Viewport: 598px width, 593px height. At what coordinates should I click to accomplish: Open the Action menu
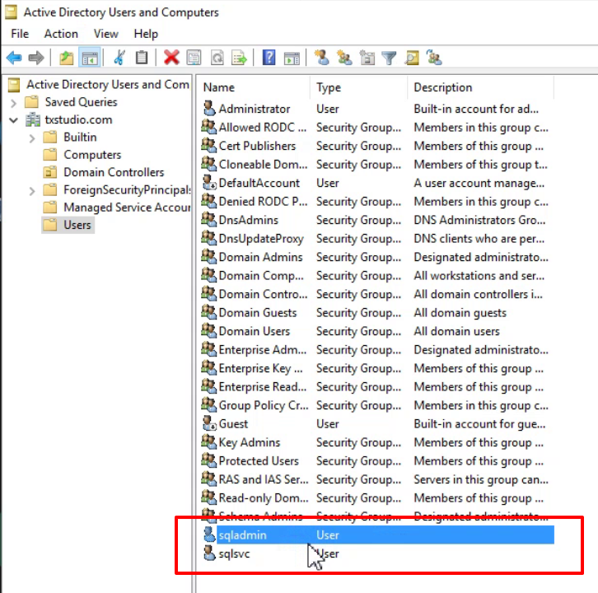pos(61,34)
